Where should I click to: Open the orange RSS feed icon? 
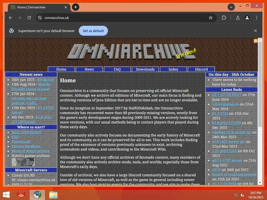(256, 41)
